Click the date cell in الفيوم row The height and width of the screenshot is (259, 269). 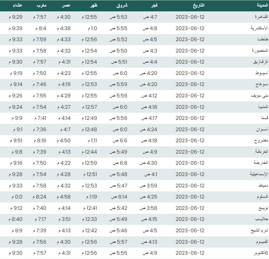(x=190, y=242)
